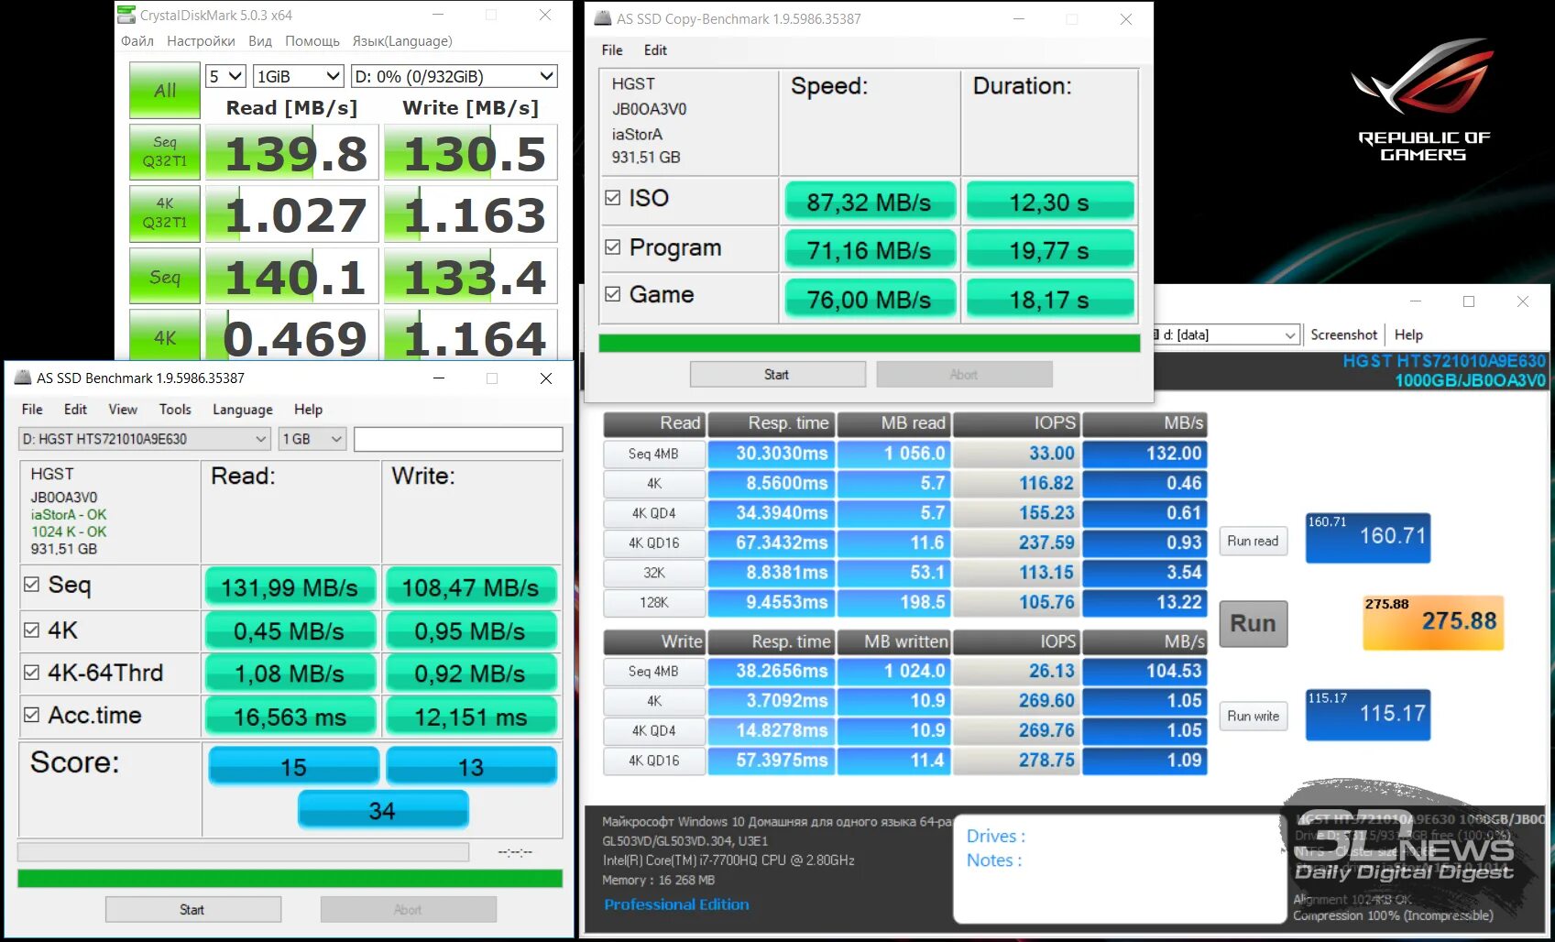Open the Помощь menu in CrystalDiskMark
The height and width of the screenshot is (942, 1555).
tap(312, 41)
